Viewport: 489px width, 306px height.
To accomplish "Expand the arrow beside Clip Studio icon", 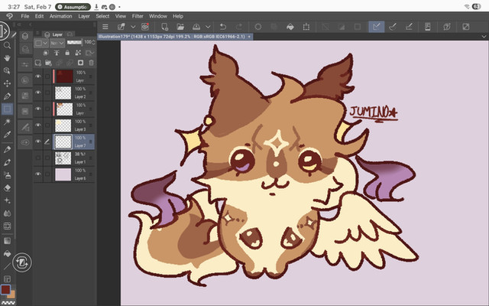I will click(133, 27).
